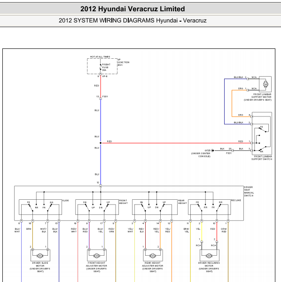Click the 'I/P JUNCTION BOX' label

coord(123,62)
